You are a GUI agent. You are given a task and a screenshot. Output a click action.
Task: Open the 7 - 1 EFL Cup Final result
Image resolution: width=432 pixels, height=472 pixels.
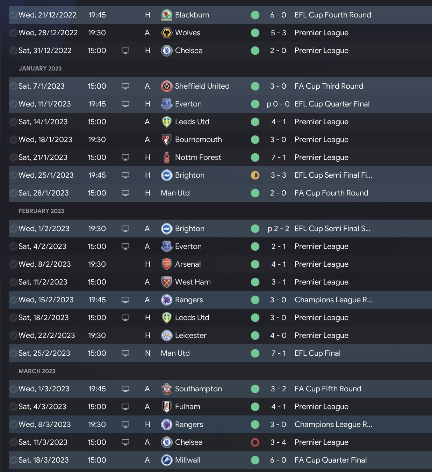[x=278, y=353]
